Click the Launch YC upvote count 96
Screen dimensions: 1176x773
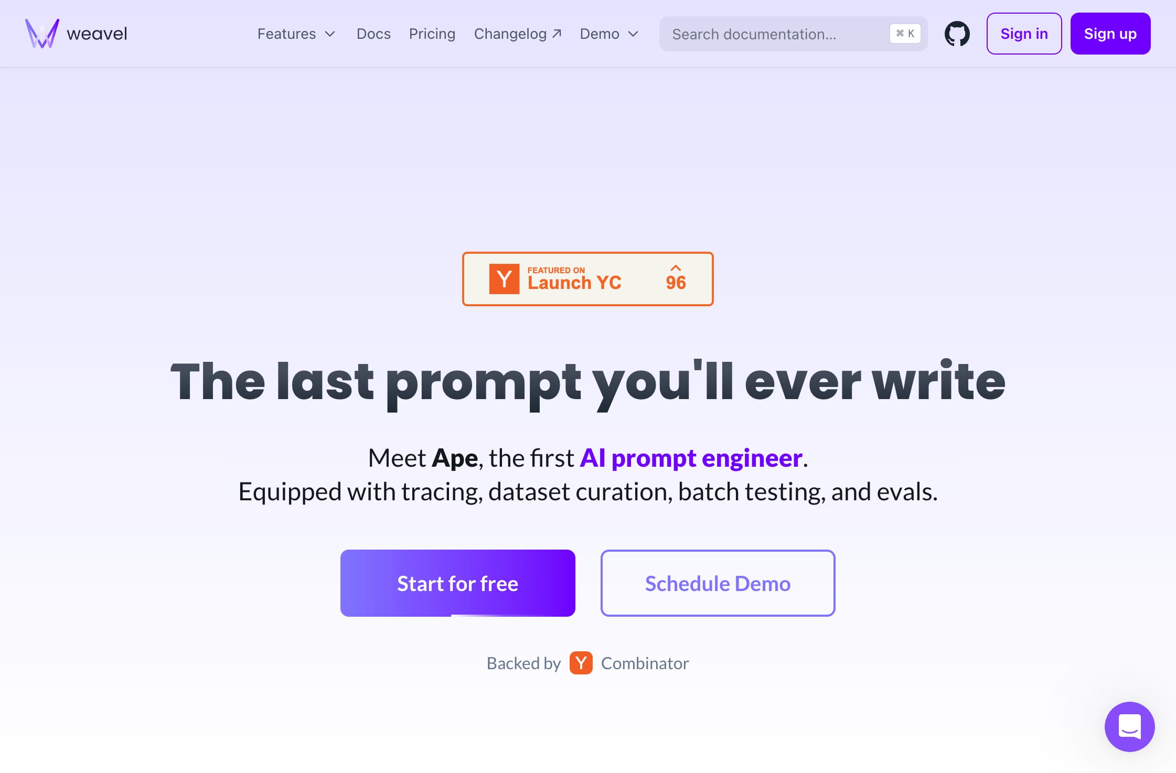point(676,277)
